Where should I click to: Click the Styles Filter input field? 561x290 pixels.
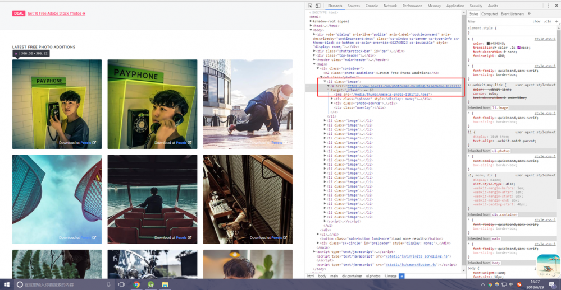point(499,21)
